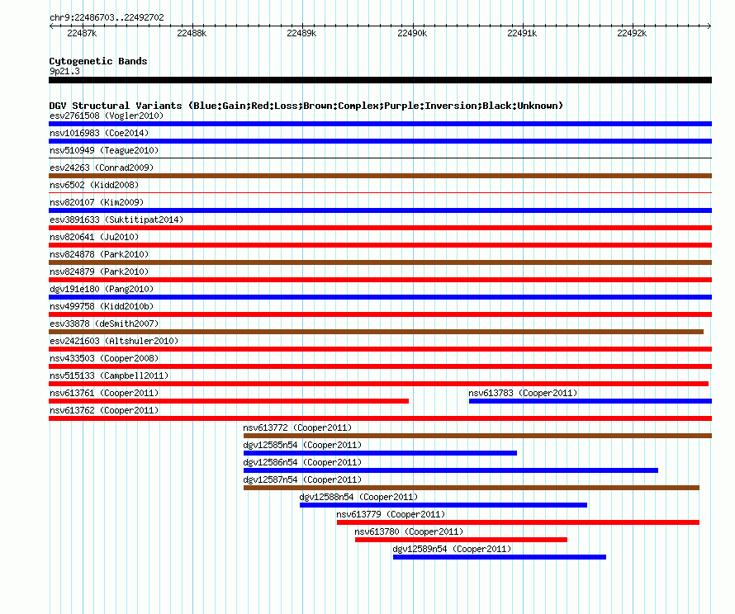
Task: Click the esv2761508 (Vogler2010) label
Action: tap(107, 116)
